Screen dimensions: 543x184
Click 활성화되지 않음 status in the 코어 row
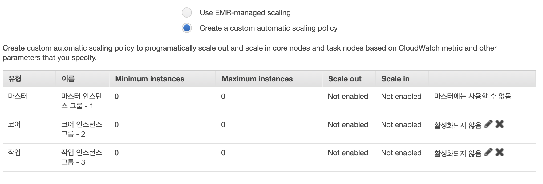458,125
